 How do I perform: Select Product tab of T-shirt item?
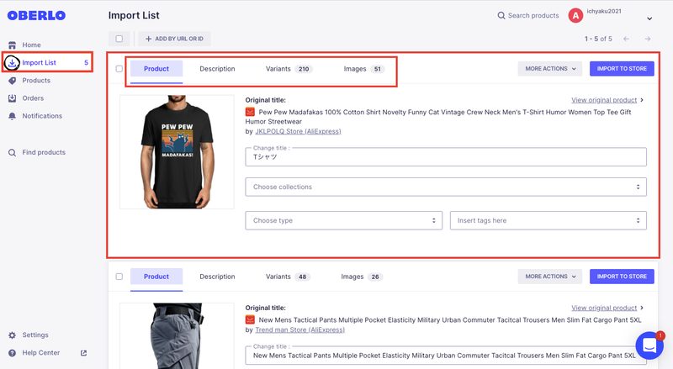(x=156, y=69)
